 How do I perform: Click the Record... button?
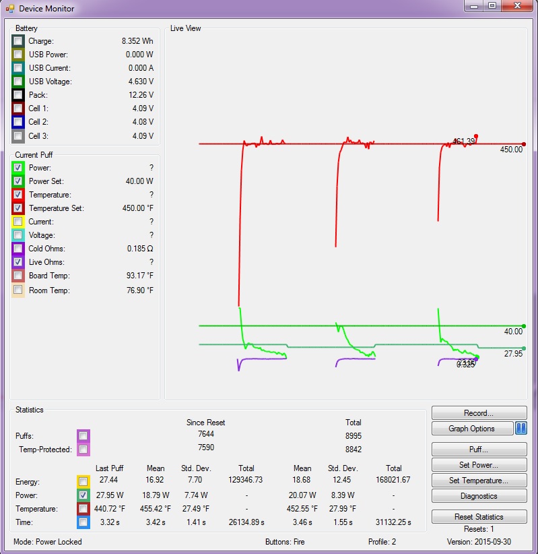point(479,413)
